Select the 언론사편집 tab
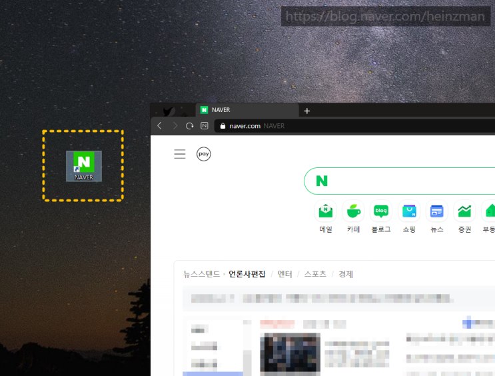The width and height of the screenshot is (495, 376). pos(247,274)
